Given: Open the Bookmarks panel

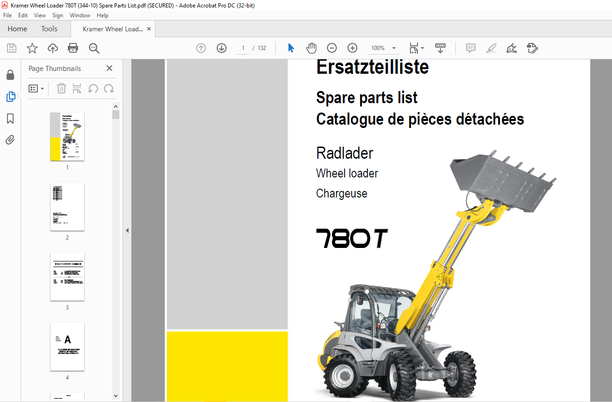Looking at the screenshot, I should click(10, 119).
